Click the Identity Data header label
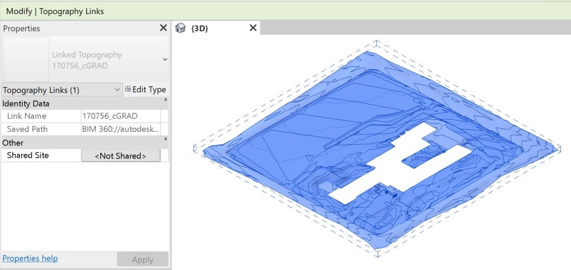571x270 pixels. (26, 104)
